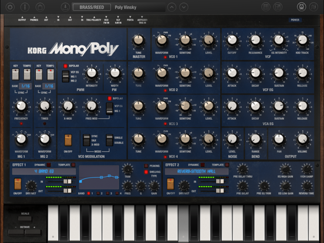Screen dimensions: 324x243
Task: Tap the ARPEGGIO TRIG IN jack arrow
Action: tap(142, 17)
